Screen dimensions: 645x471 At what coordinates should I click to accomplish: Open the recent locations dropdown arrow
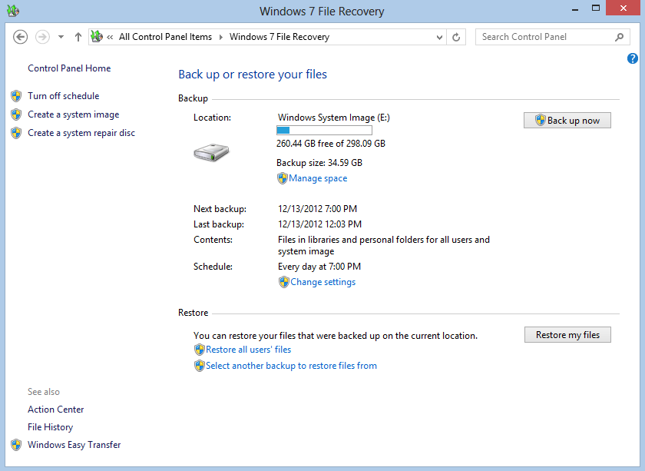(x=61, y=37)
